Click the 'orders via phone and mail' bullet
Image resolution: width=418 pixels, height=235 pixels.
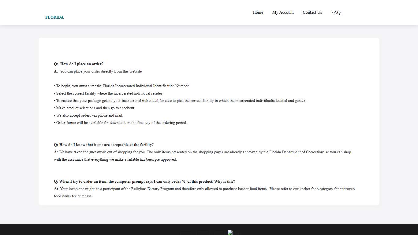pos(88,115)
